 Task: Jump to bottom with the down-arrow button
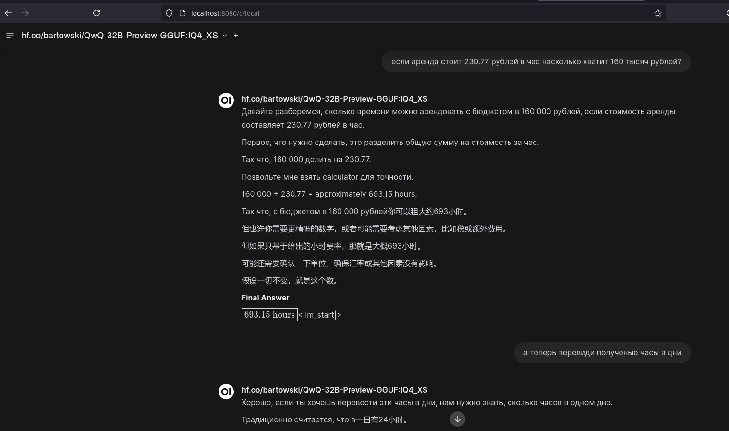pyautogui.click(x=458, y=419)
